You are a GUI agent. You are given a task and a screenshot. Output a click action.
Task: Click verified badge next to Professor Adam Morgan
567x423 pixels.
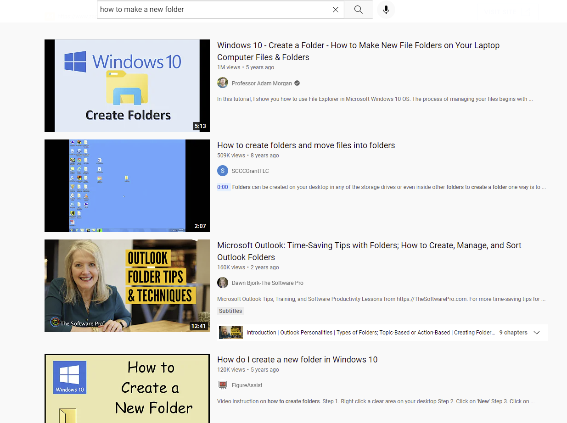297,83
